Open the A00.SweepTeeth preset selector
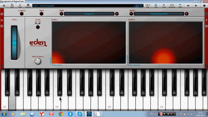The width and height of the screenshot is (208, 117). click(x=159, y=14)
